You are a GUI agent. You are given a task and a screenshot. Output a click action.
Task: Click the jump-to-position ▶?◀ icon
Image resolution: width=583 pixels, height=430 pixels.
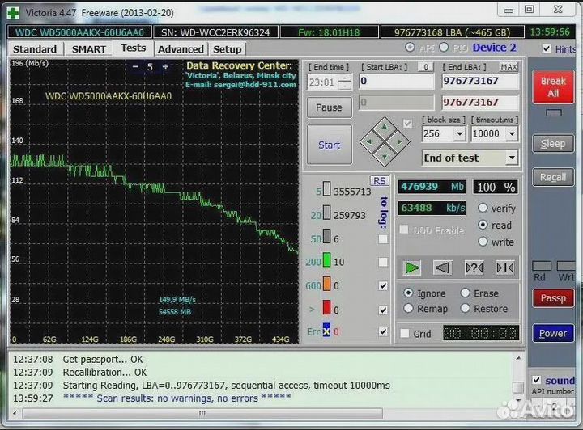(x=474, y=268)
